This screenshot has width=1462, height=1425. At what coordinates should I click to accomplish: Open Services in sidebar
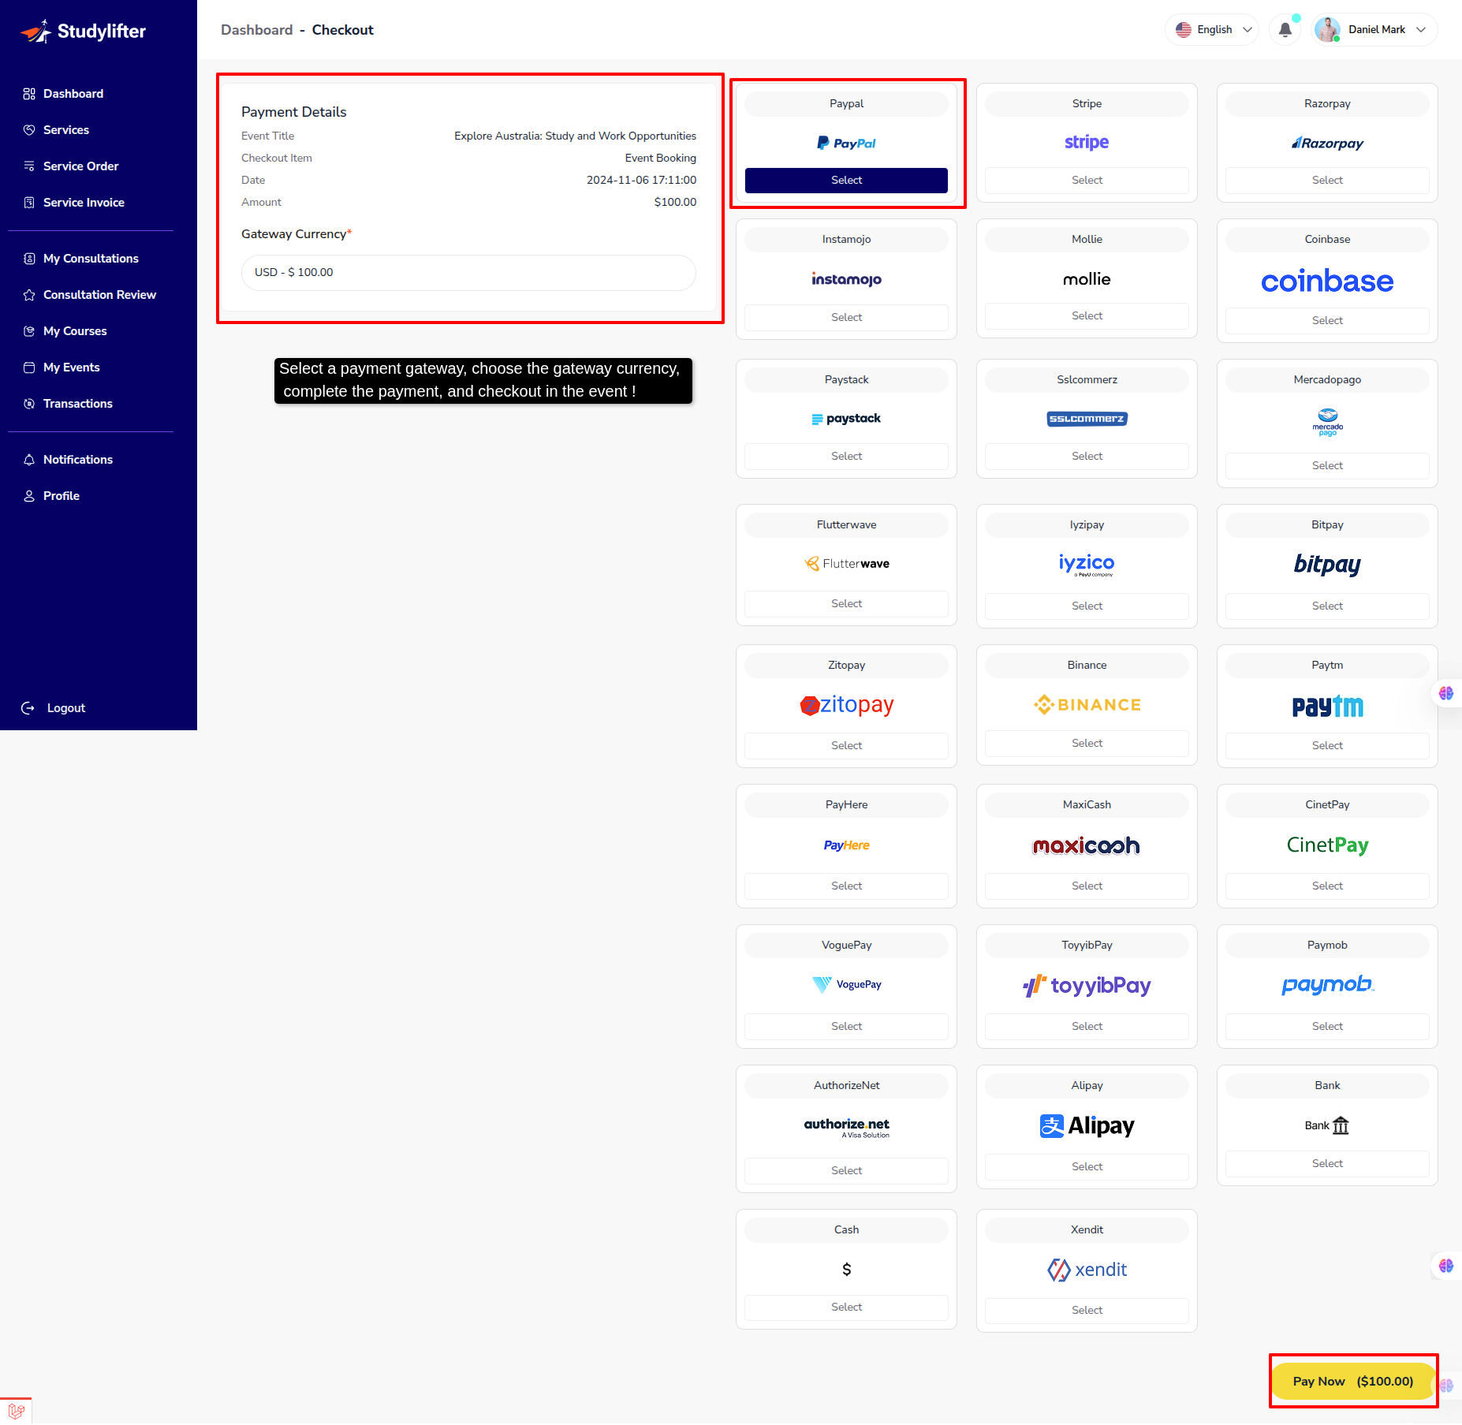click(65, 130)
